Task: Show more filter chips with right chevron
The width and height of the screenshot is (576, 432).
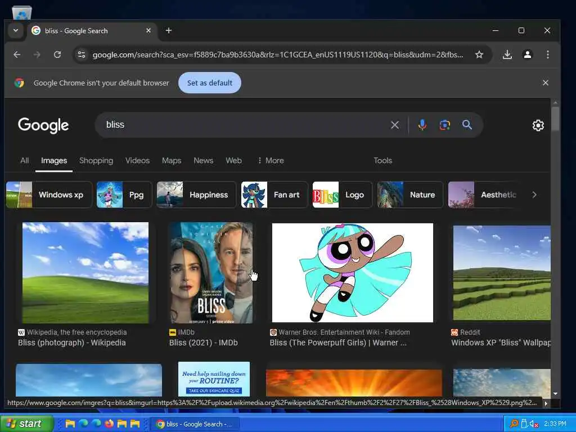Action: [x=534, y=195]
